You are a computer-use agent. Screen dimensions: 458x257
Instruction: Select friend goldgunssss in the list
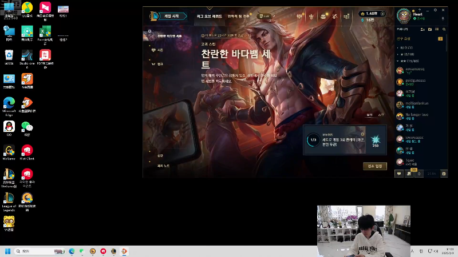[x=420, y=82]
